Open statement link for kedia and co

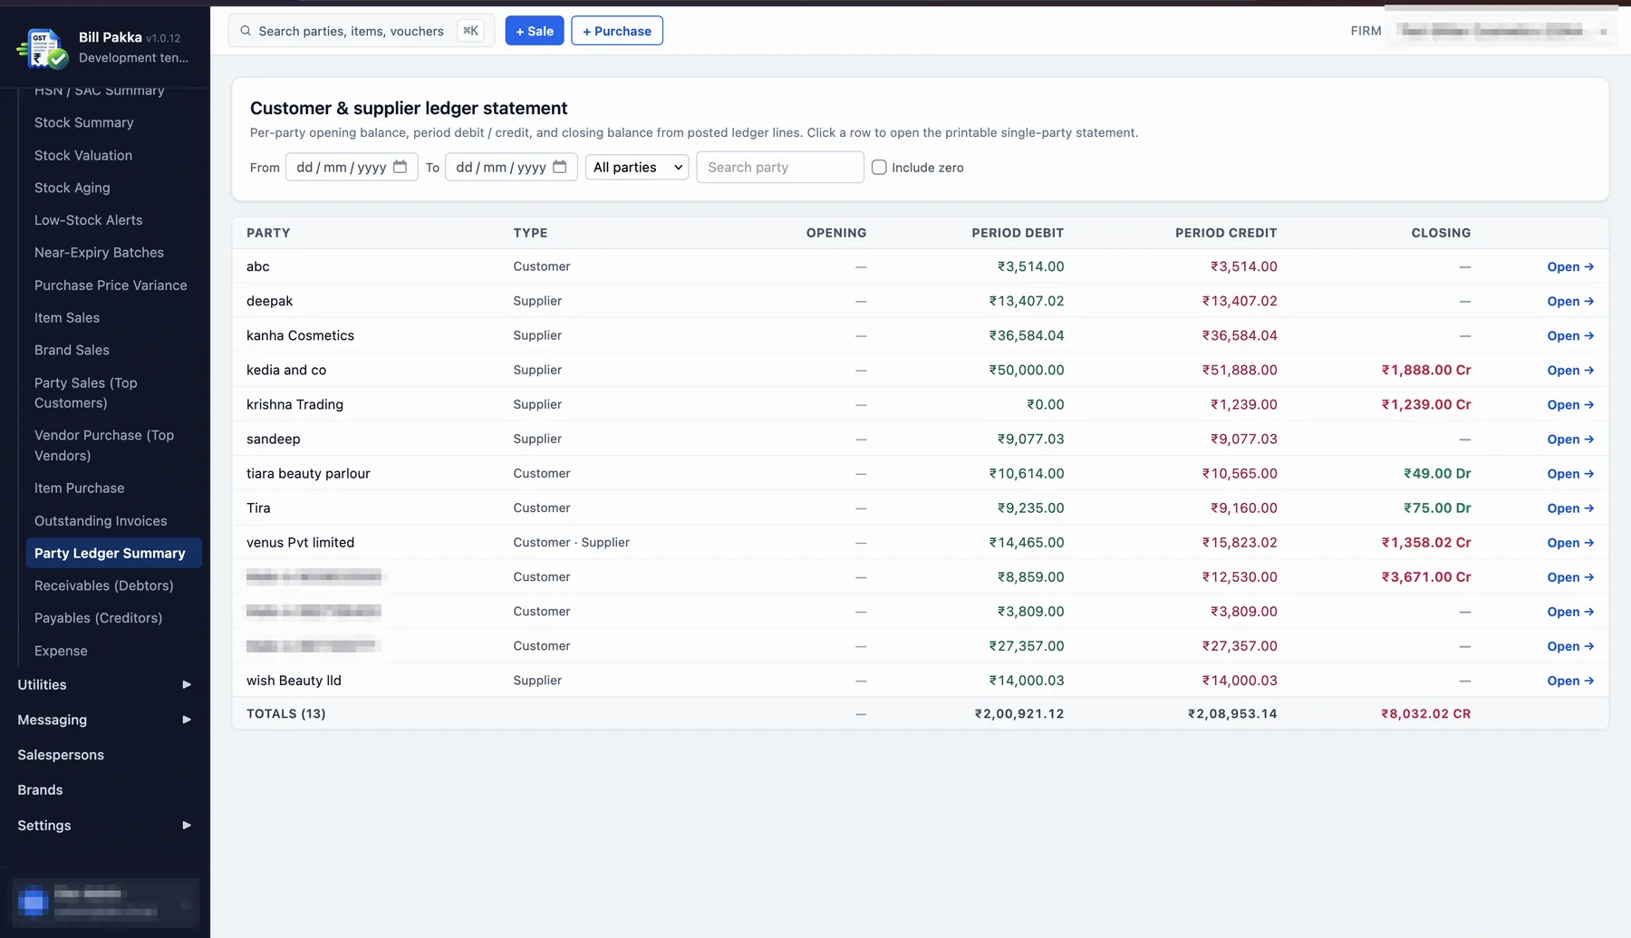tap(1570, 370)
